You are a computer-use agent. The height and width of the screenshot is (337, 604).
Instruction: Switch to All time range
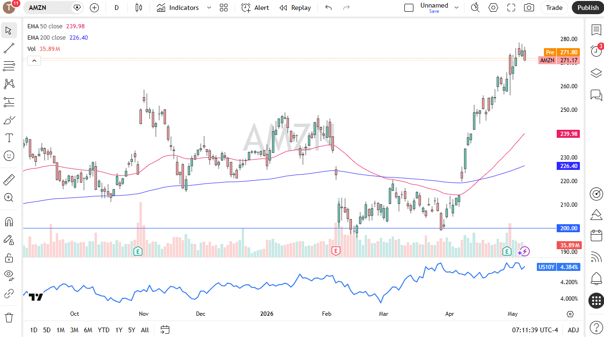(145, 330)
